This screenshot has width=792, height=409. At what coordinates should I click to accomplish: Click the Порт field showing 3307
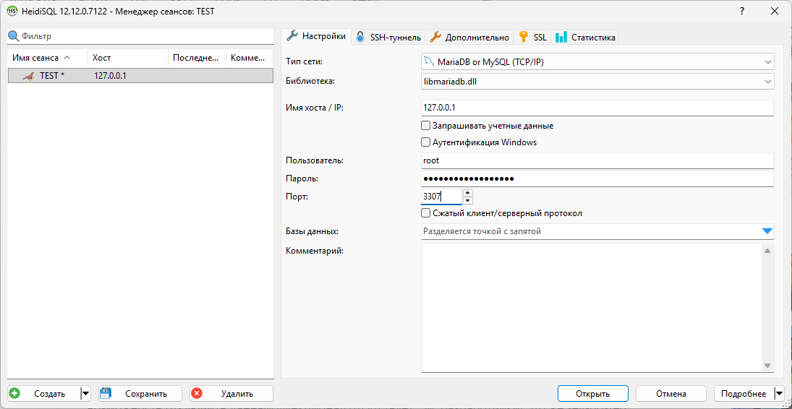click(441, 197)
